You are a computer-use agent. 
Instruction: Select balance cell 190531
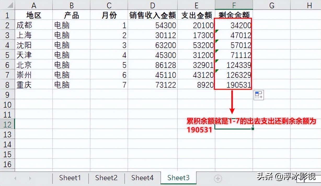coord(234,85)
